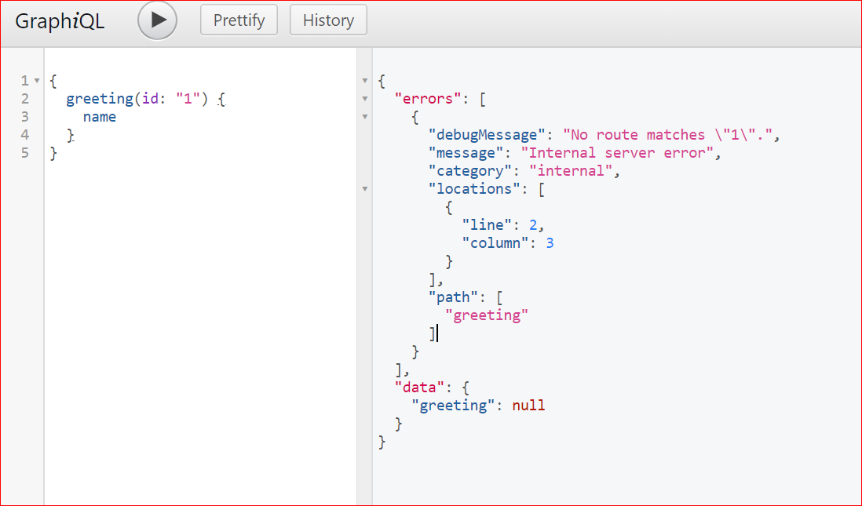Click the "internal" category value
The image size is (862, 506).
point(571,171)
